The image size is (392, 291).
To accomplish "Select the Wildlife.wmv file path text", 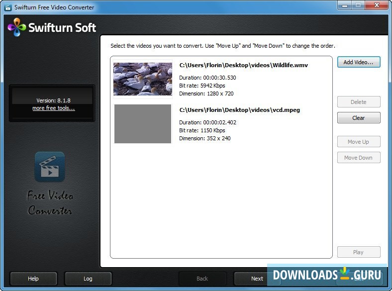I will 243,65.
